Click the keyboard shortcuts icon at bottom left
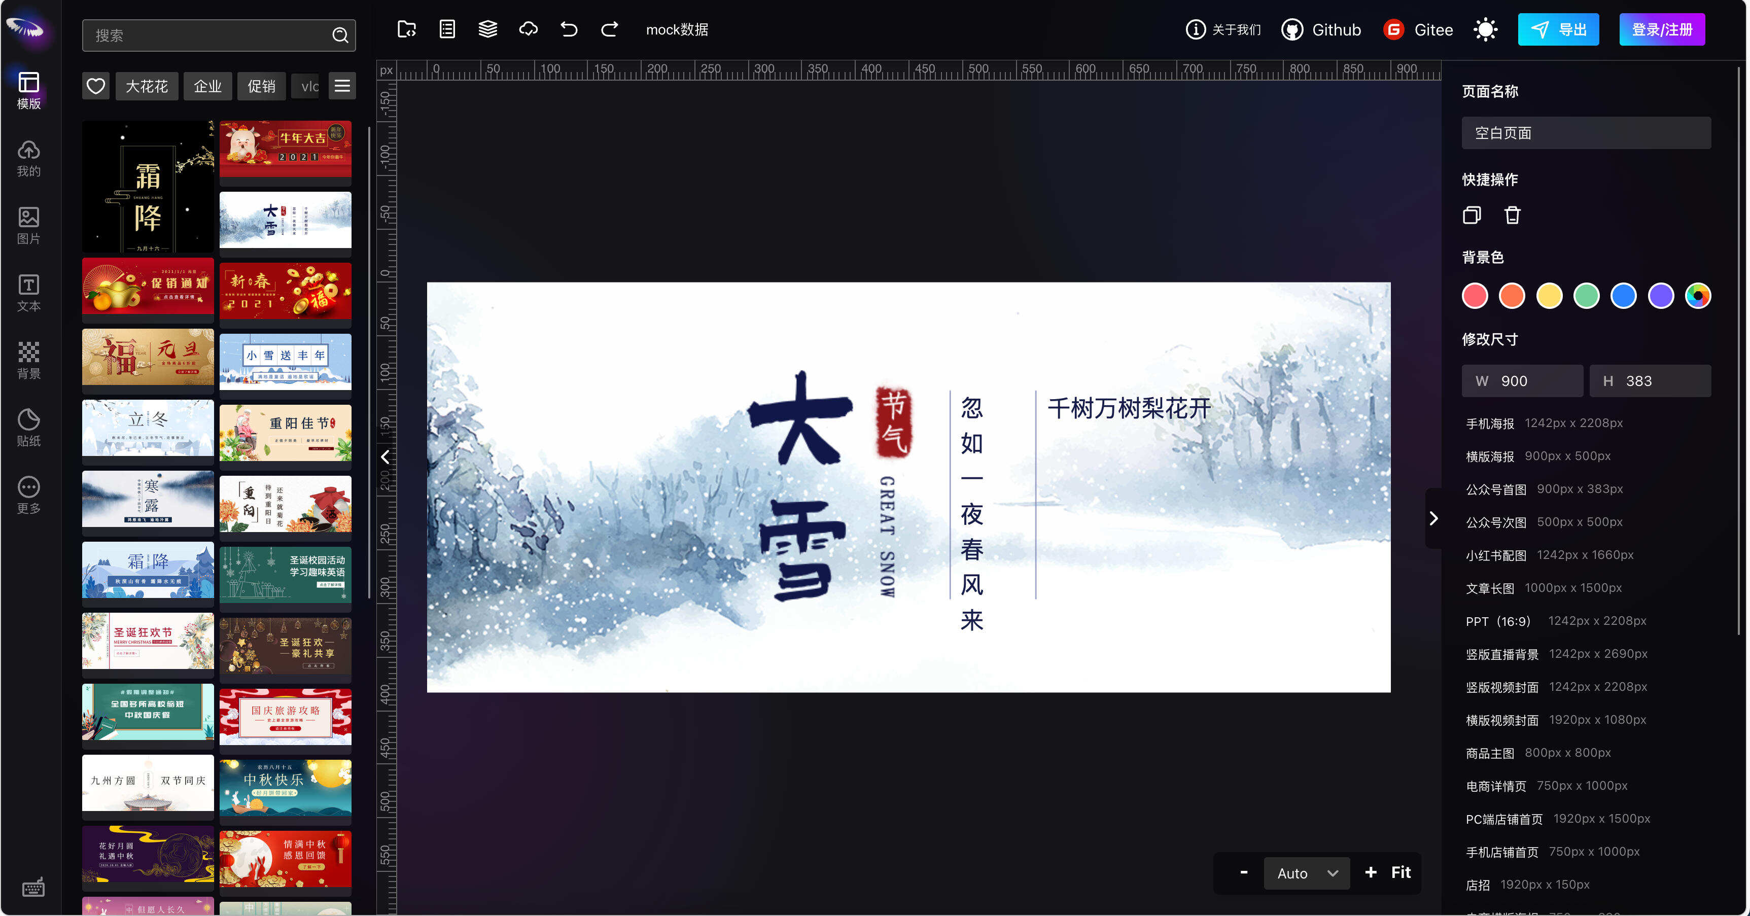This screenshot has width=1750, height=916. [x=32, y=888]
